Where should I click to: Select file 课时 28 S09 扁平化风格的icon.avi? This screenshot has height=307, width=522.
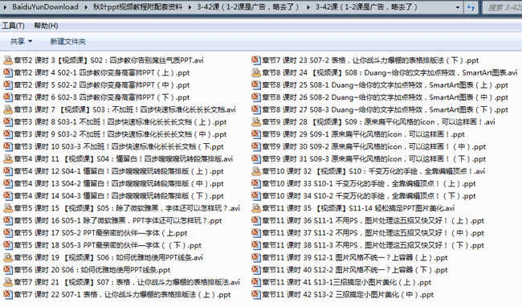point(373,122)
